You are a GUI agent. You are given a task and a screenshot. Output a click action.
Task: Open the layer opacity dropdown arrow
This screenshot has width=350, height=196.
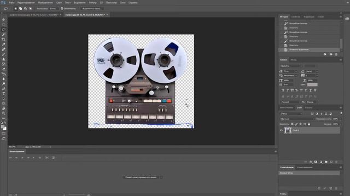[341, 119]
